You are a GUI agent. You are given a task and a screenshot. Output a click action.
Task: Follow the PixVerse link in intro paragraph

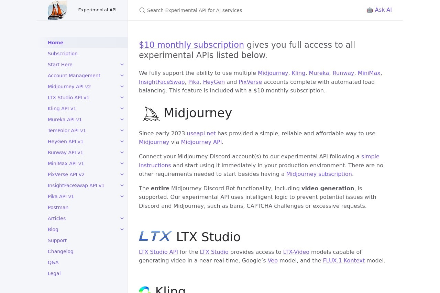(x=250, y=82)
